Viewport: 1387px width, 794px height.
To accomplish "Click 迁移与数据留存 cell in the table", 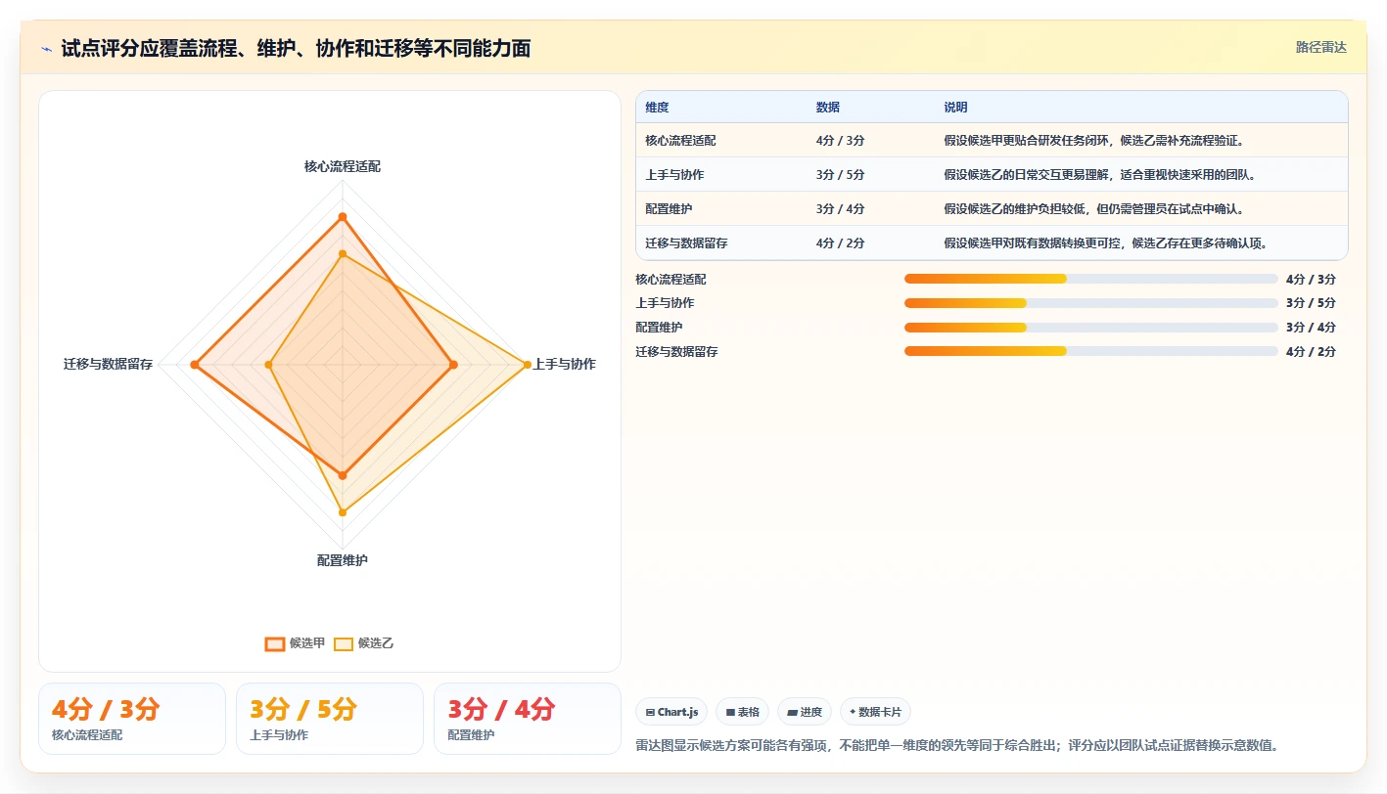I will pos(686,243).
